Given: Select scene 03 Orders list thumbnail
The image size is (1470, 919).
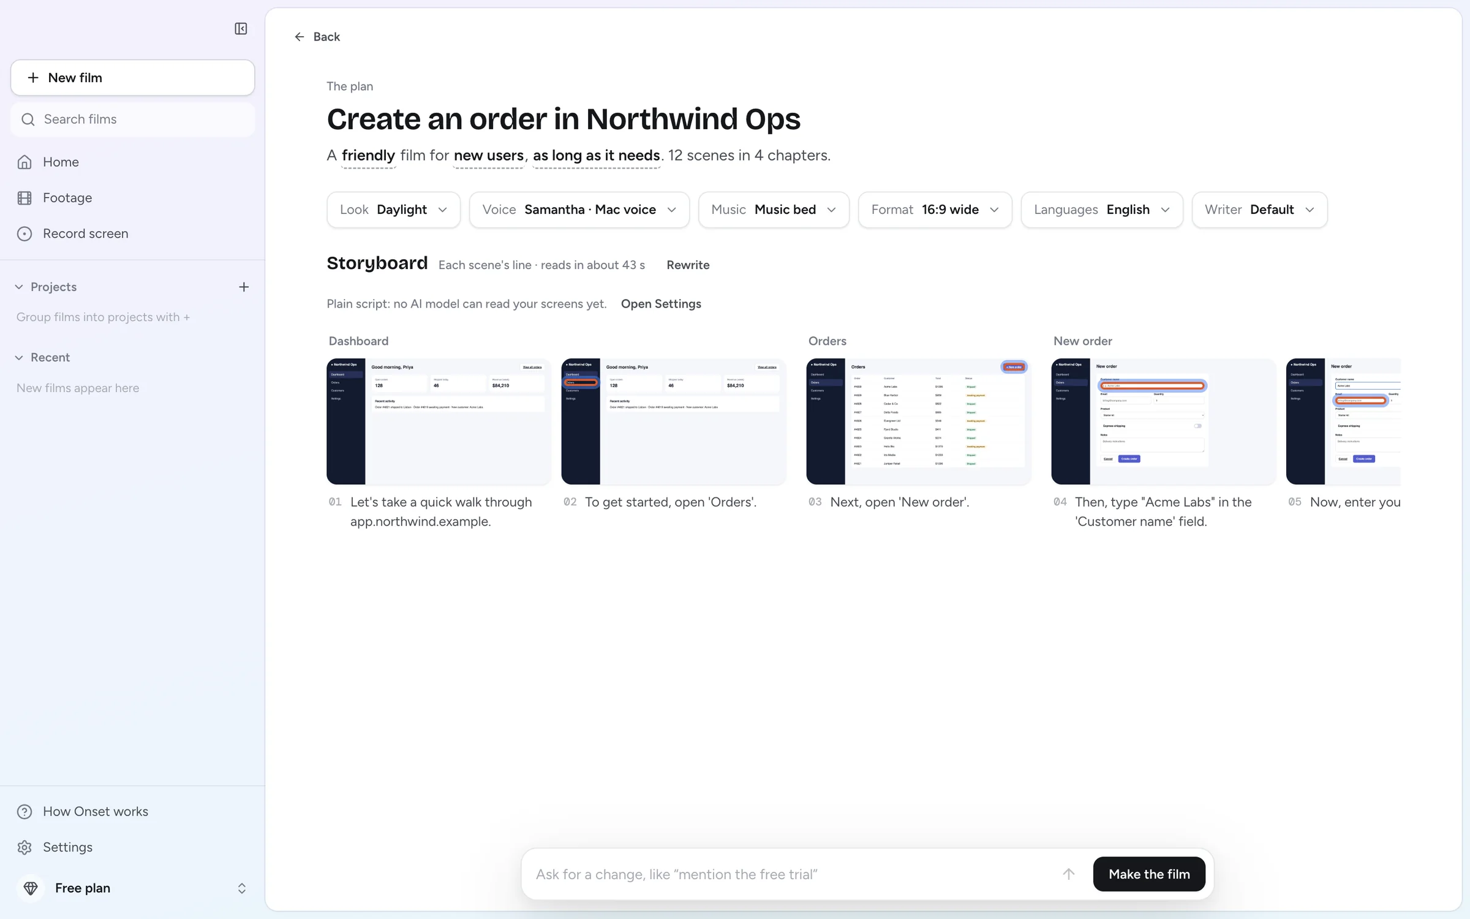Looking at the screenshot, I should (918, 422).
